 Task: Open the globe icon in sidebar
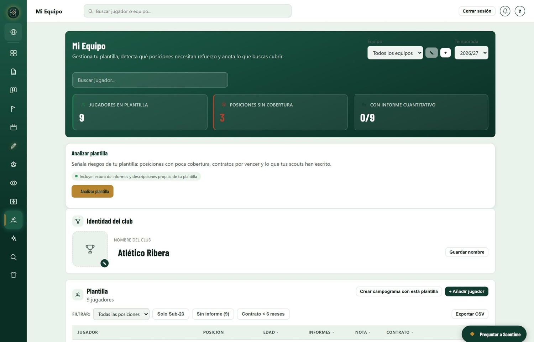[14, 32]
